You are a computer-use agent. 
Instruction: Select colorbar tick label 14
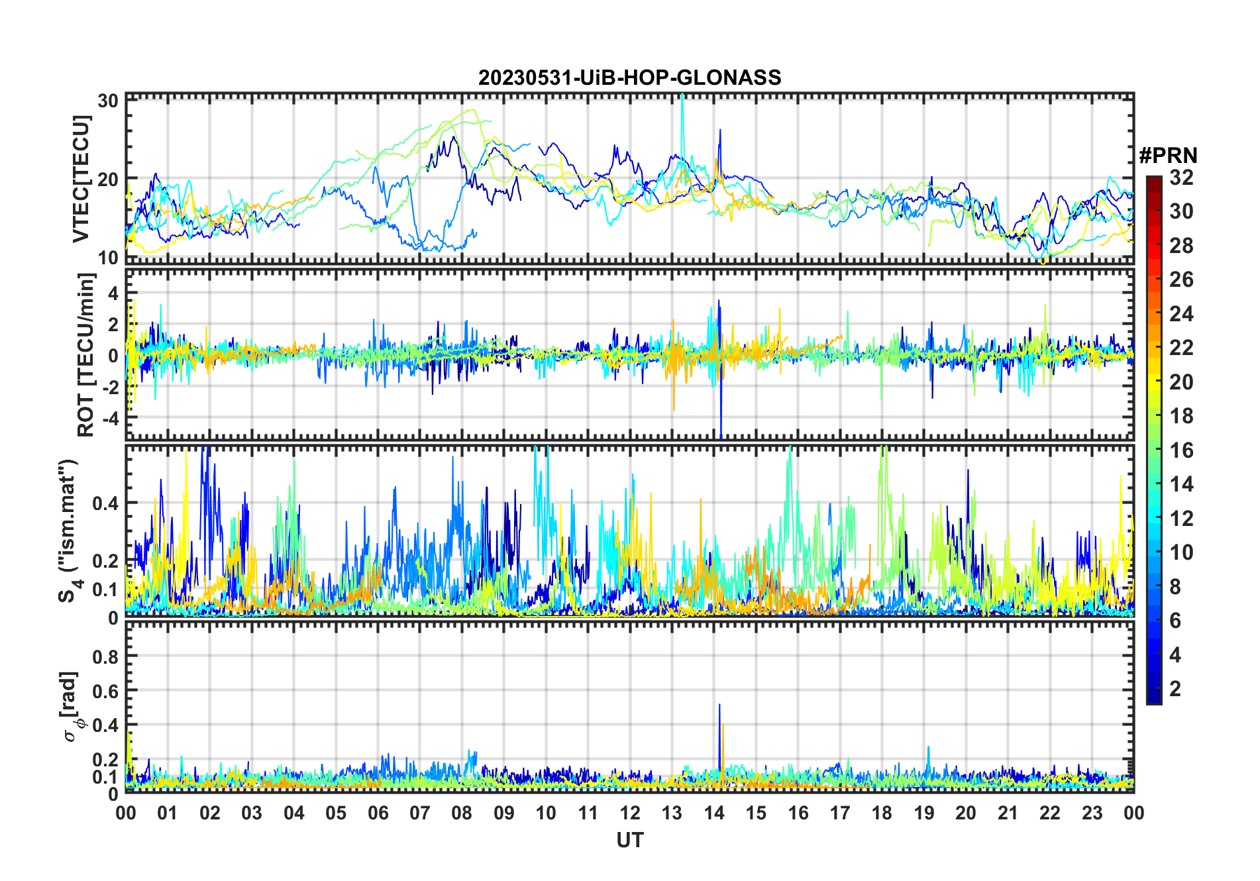(x=1181, y=484)
